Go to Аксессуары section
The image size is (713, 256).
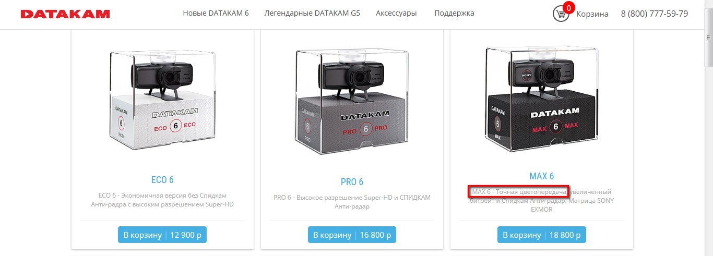tap(396, 13)
